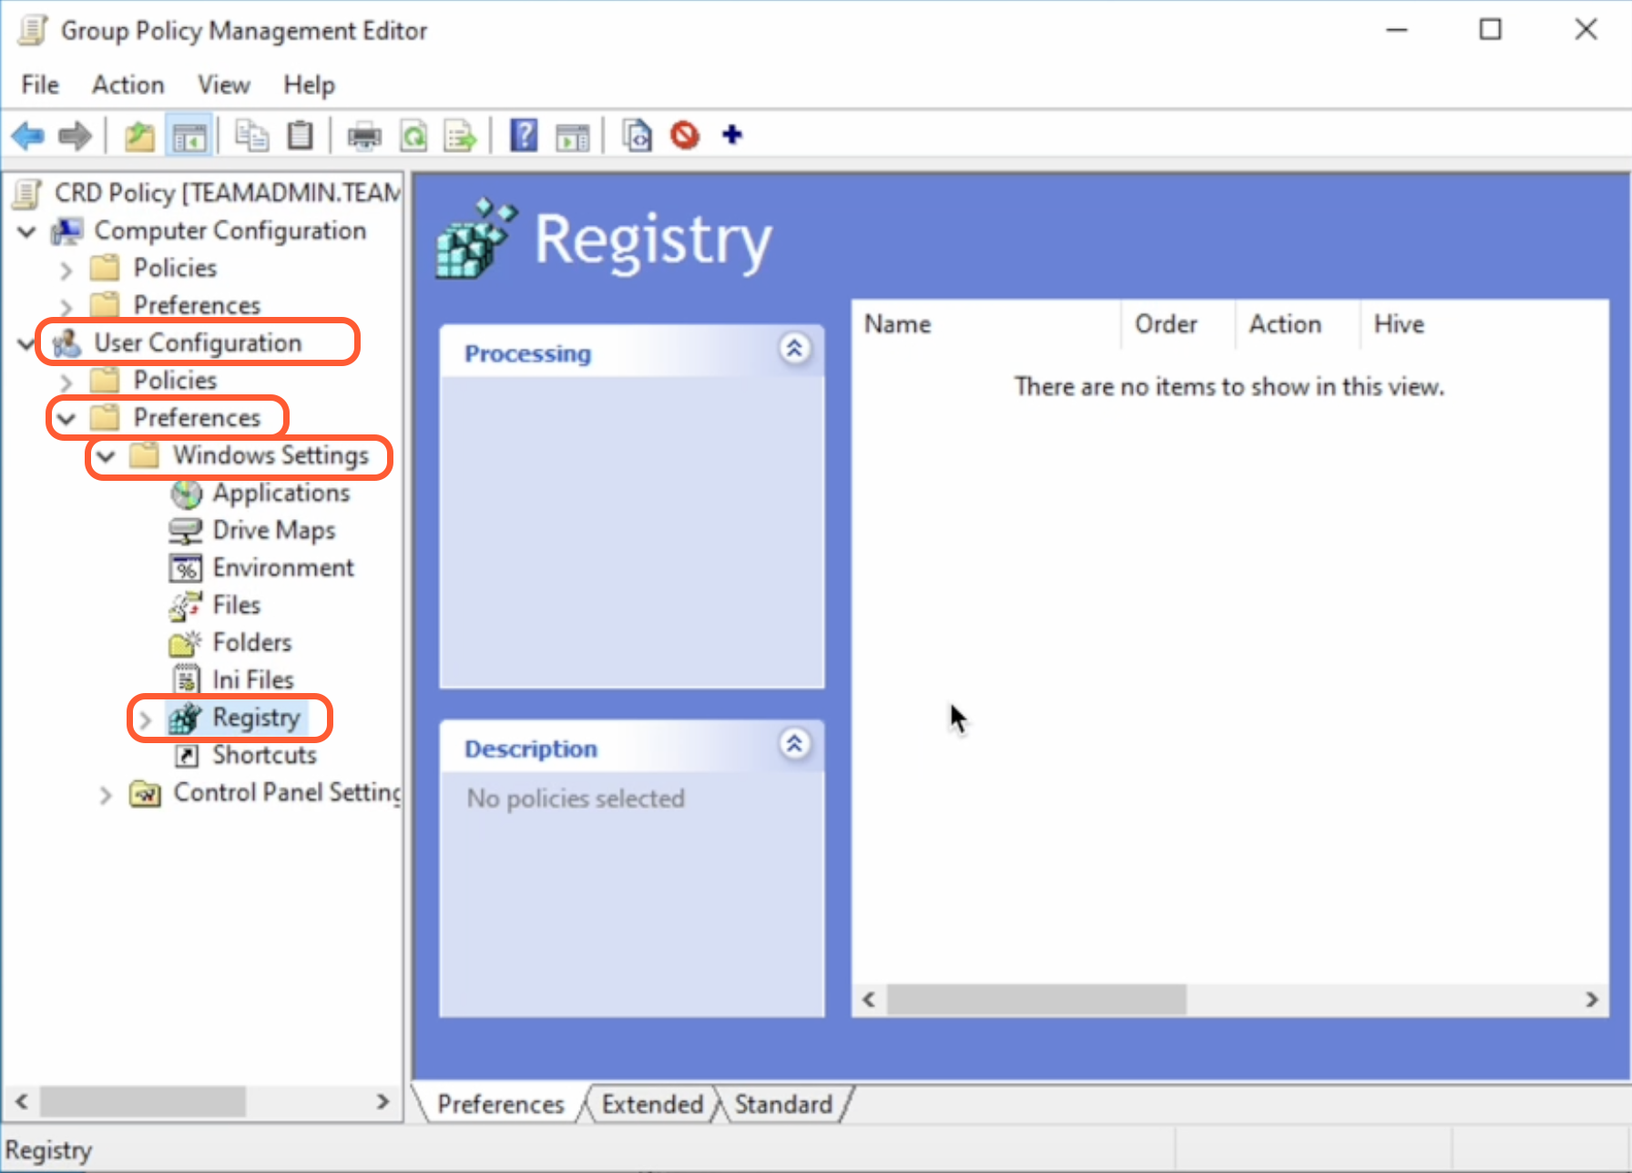
Task: Select Drive Maps in the tree
Action: [273, 530]
